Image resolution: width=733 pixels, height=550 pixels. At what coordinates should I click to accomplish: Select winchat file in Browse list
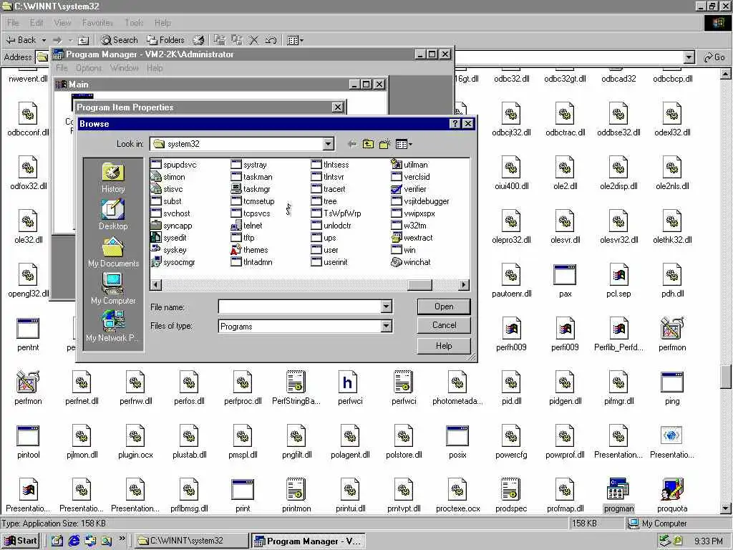click(x=410, y=262)
